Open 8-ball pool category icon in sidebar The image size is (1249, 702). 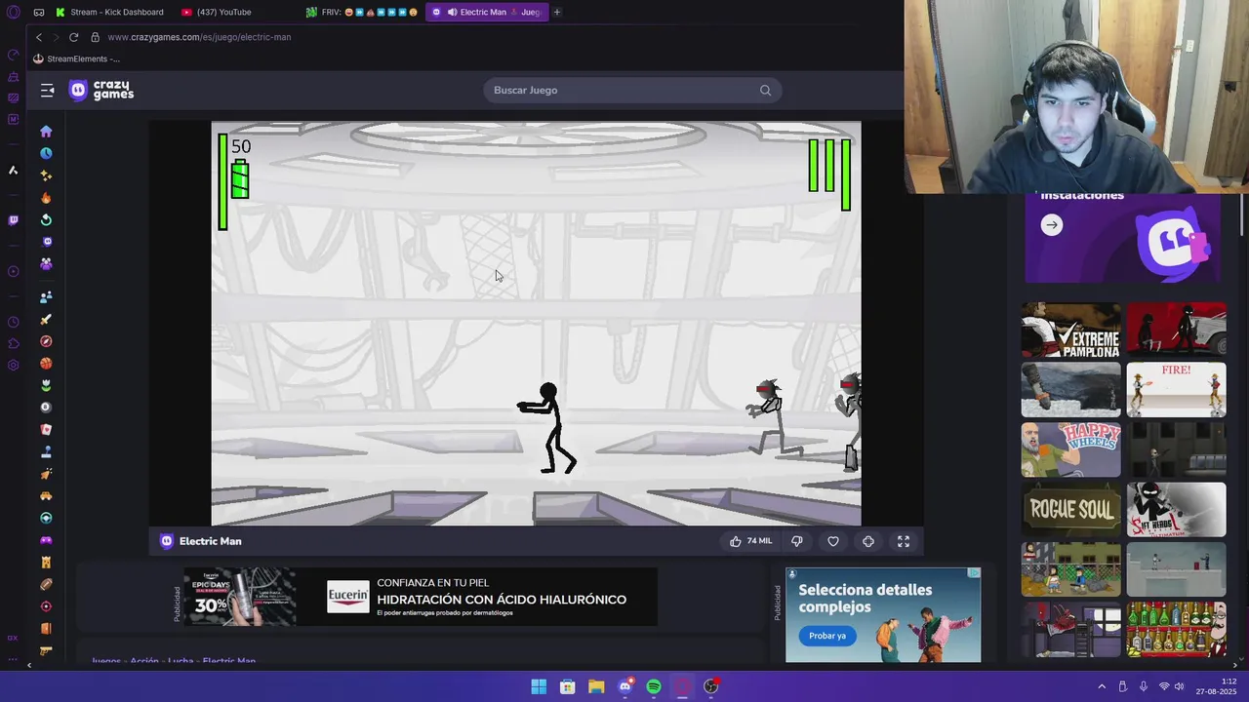[x=46, y=408]
